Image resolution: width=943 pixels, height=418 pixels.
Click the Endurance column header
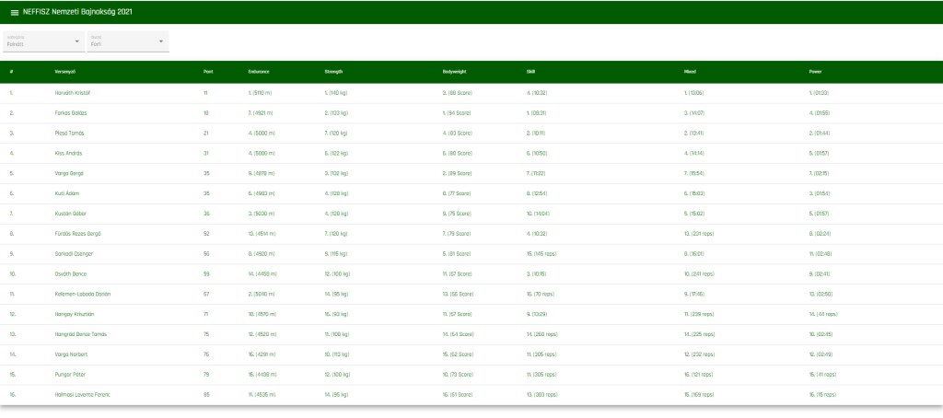point(258,71)
